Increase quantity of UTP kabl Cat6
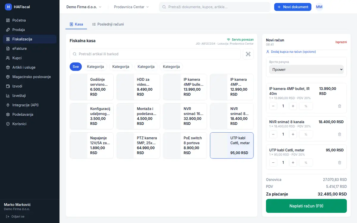This screenshot has width=357, height=223. pos(293,163)
